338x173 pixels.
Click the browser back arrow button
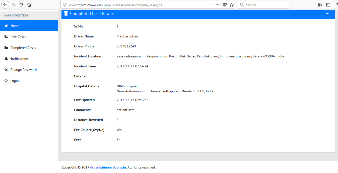point(6,5)
